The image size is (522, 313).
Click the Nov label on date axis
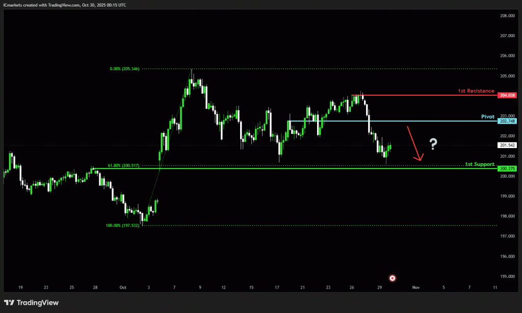click(x=416, y=288)
